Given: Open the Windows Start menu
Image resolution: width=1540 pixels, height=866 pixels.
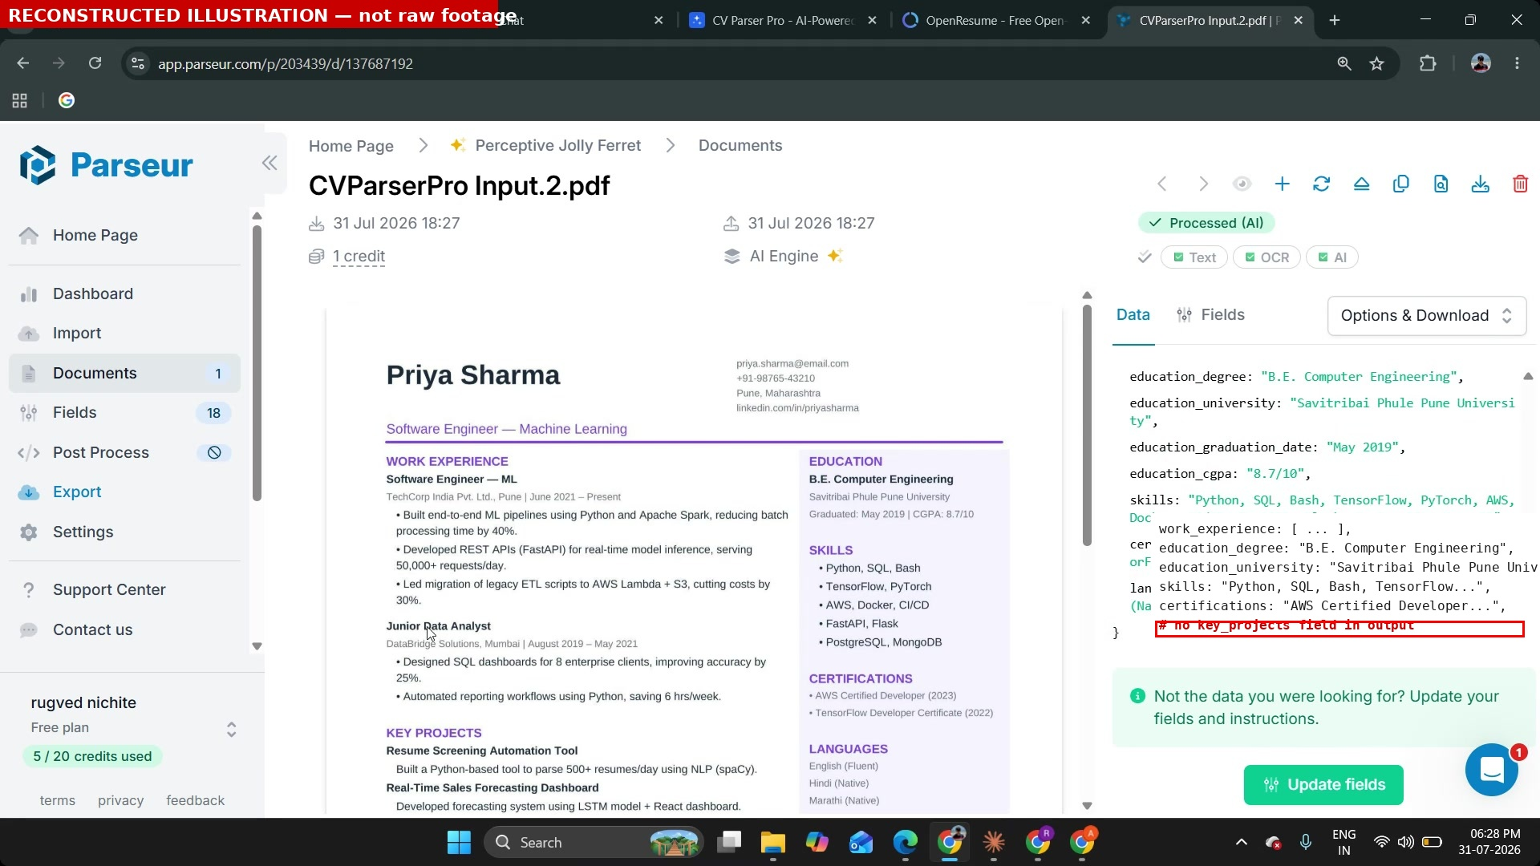Looking at the screenshot, I should [x=459, y=843].
